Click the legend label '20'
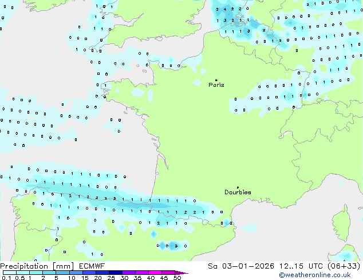Viewport: 363px width, 280px height. tap(98, 278)
